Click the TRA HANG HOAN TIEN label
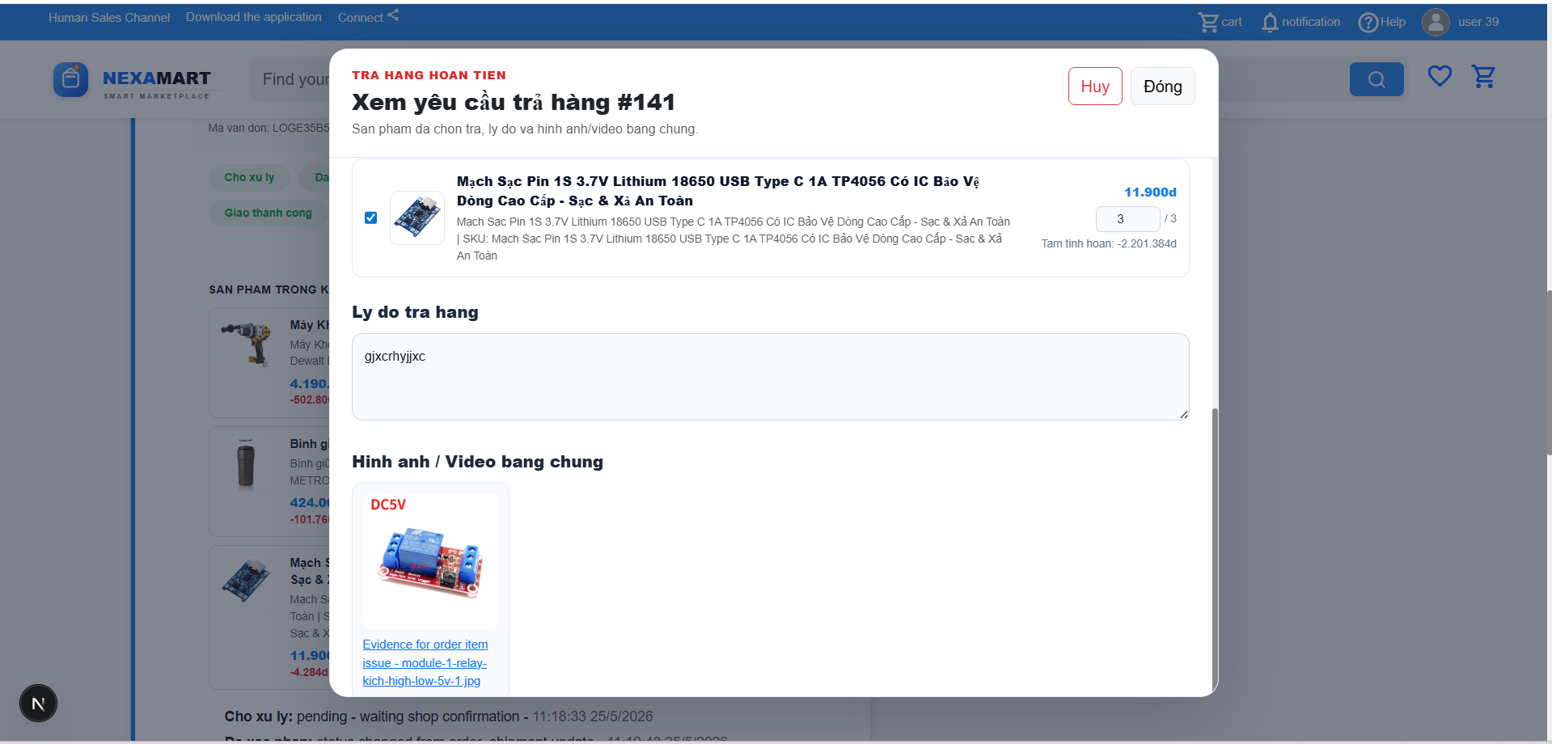The width and height of the screenshot is (1552, 744). [429, 75]
